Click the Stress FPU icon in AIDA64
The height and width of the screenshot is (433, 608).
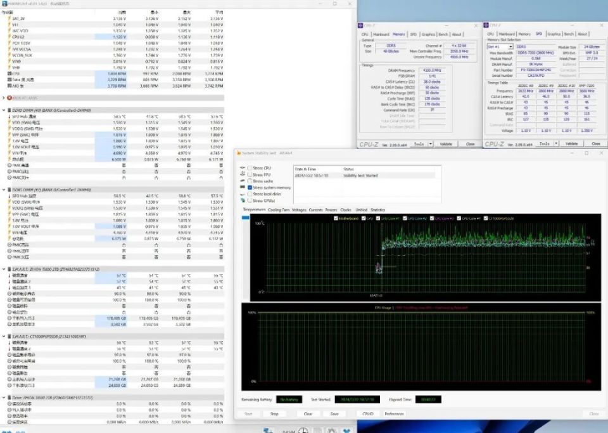(x=243, y=174)
